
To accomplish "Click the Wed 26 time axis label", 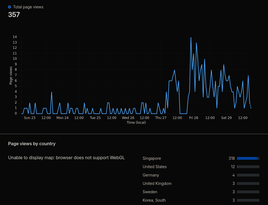I will [x=128, y=118].
